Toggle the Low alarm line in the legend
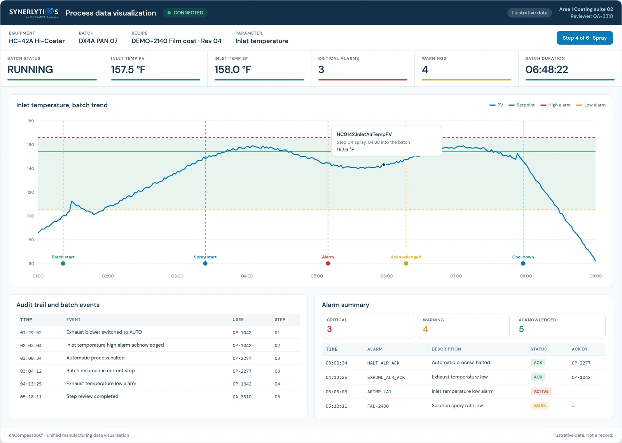This screenshot has width=622, height=443. (591, 105)
